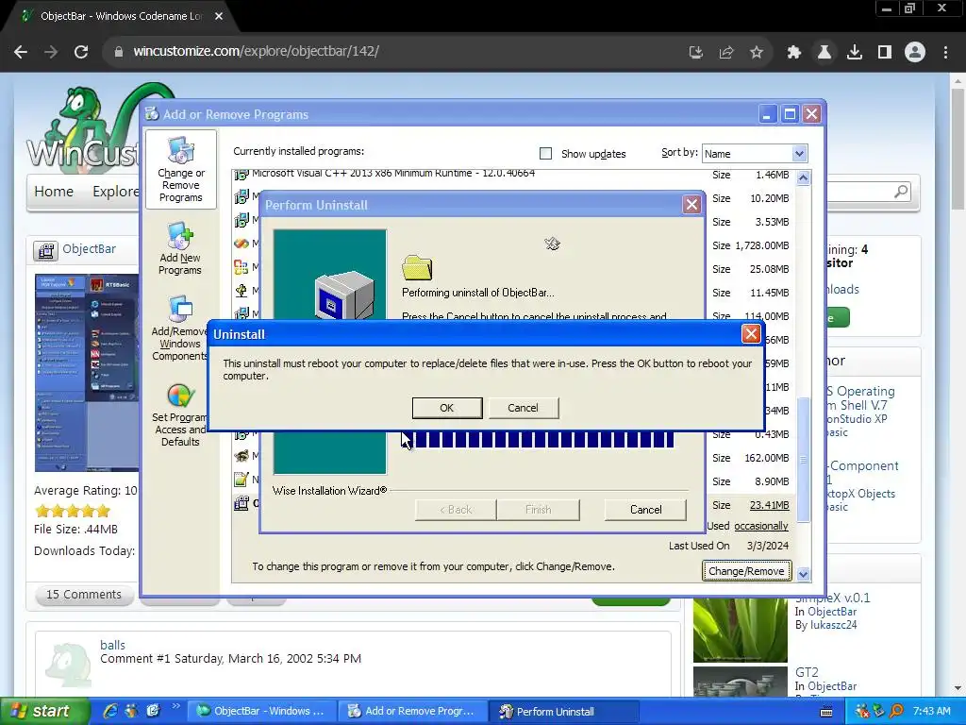Toggle the browser side panel icon

click(885, 53)
